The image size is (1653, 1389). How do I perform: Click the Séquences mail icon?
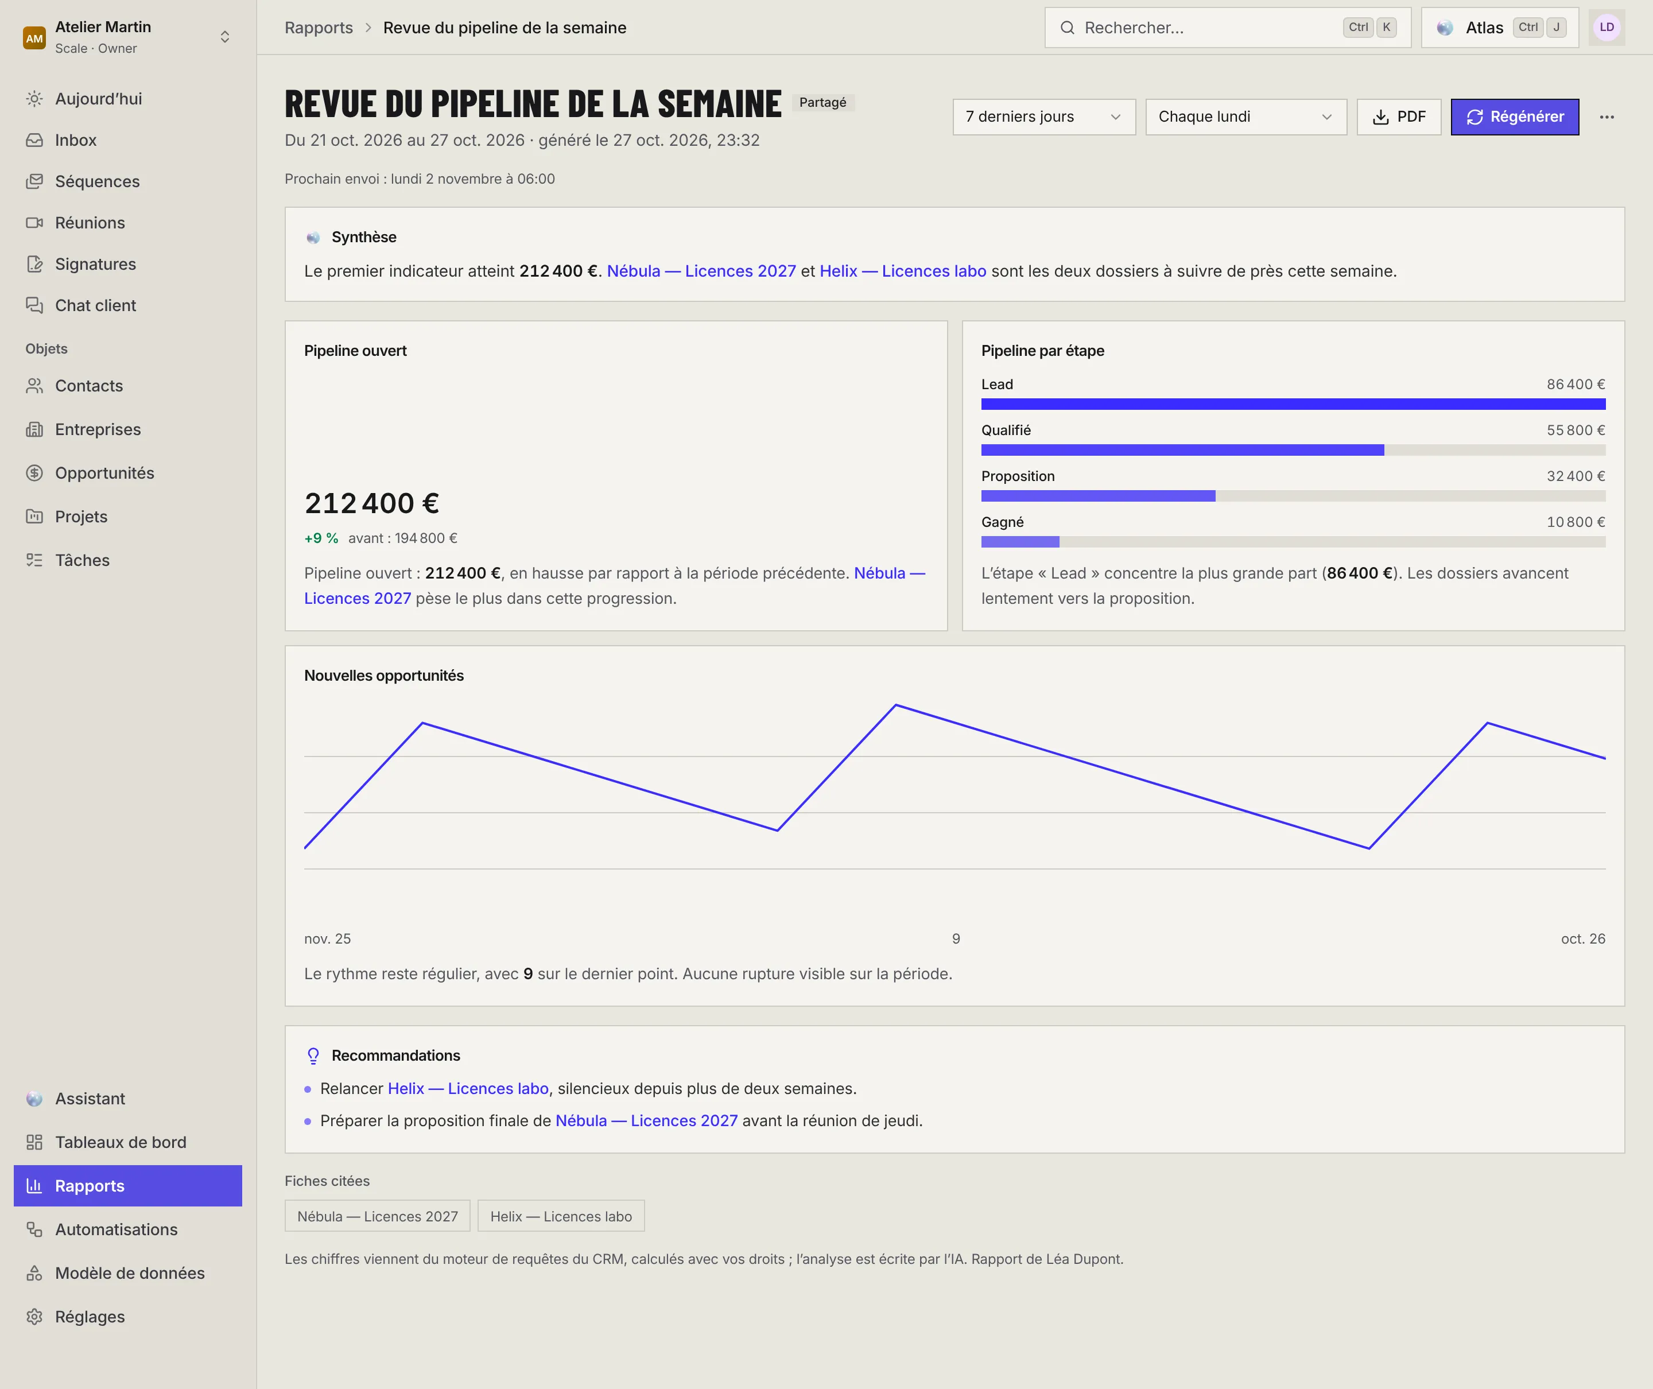[x=34, y=181]
